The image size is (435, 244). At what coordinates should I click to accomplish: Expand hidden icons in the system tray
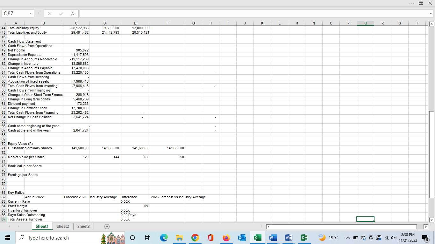click(348, 238)
